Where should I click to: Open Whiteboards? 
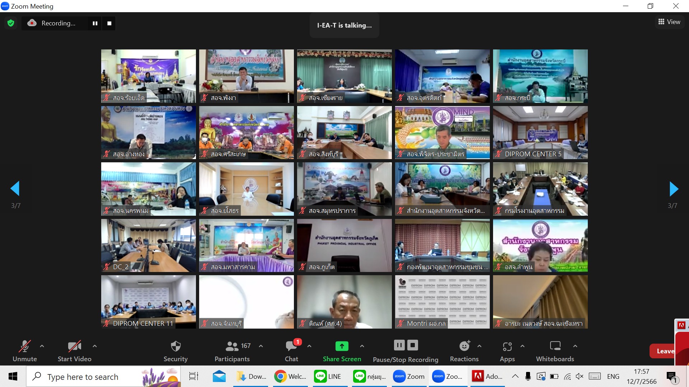[x=555, y=351]
